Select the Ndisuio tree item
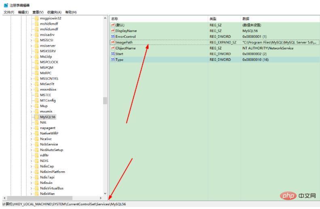The image size is (320, 209). [x=46, y=183]
